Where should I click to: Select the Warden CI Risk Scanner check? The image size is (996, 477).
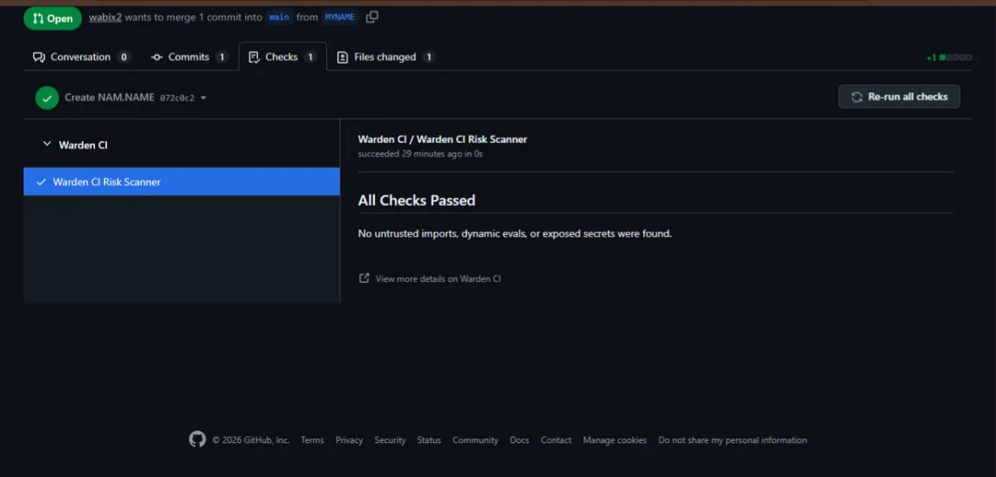(x=182, y=182)
